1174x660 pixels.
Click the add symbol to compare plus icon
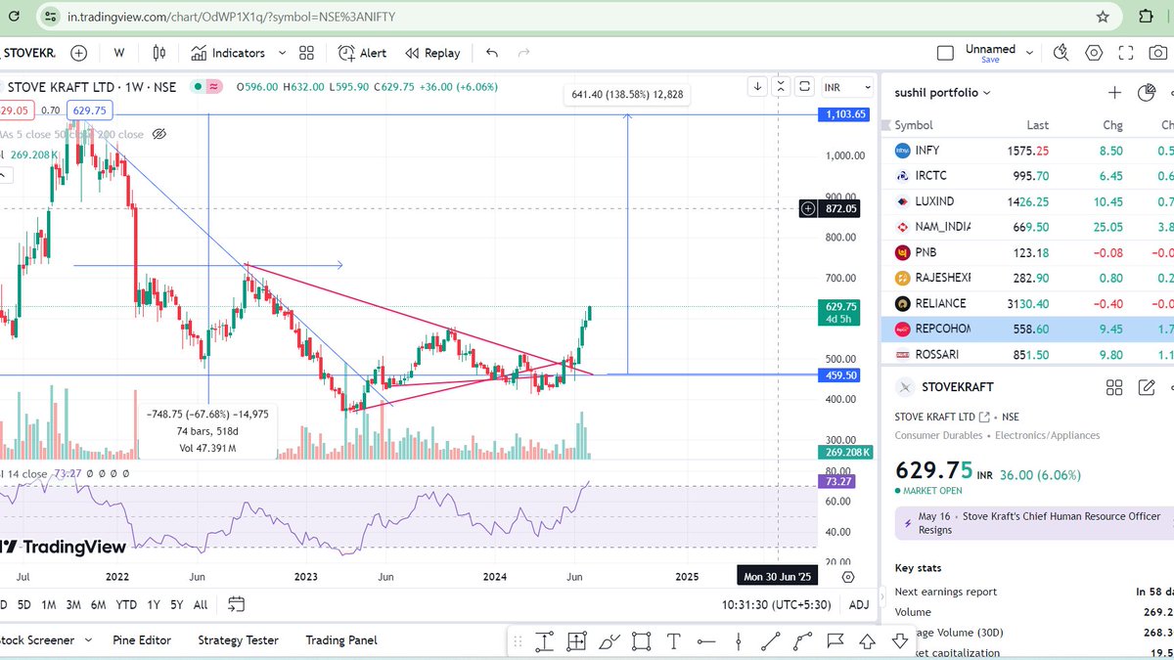(x=78, y=53)
